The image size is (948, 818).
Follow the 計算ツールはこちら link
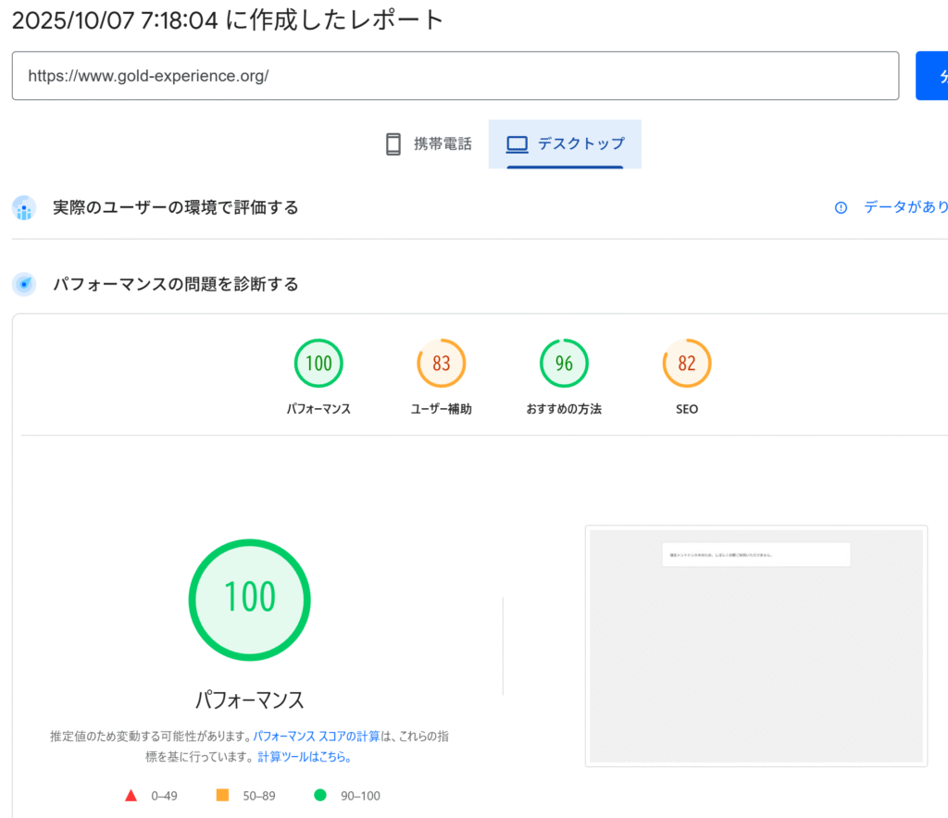[x=304, y=757]
